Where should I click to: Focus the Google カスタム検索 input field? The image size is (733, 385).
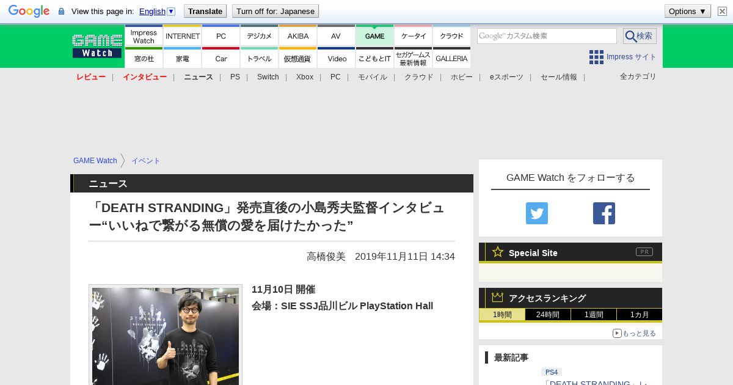(x=547, y=36)
